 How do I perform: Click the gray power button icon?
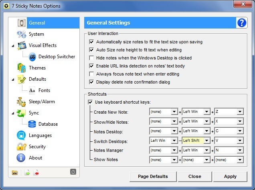[x=73, y=172]
